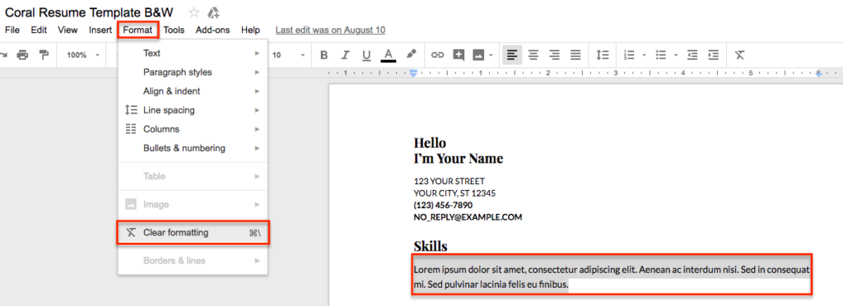Select justify alignment

pyautogui.click(x=575, y=55)
